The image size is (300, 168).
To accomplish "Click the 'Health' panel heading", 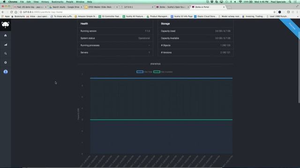I will (x=84, y=24).
